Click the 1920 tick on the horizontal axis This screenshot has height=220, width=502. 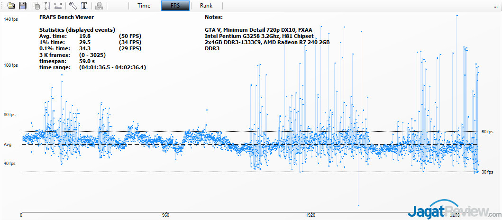pos(310,215)
